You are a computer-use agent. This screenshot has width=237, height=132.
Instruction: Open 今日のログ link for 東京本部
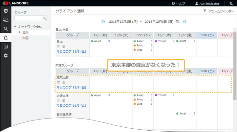[71, 87]
